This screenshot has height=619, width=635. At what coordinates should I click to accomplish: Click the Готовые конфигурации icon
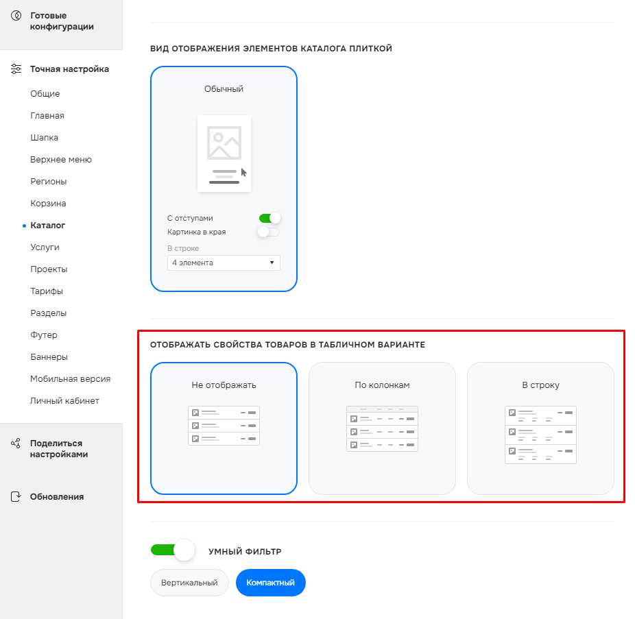16,16
